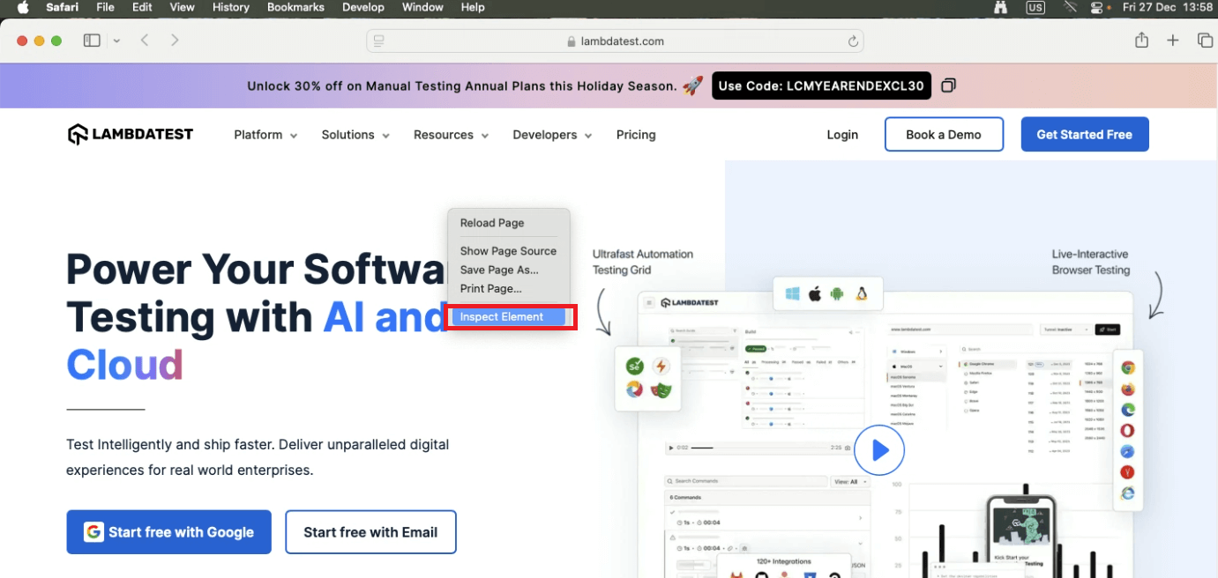Open the Develop menu in the menu bar

(362, 7)
